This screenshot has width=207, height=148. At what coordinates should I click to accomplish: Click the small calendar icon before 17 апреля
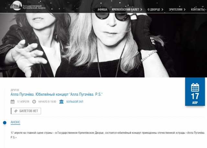point(13,102)
